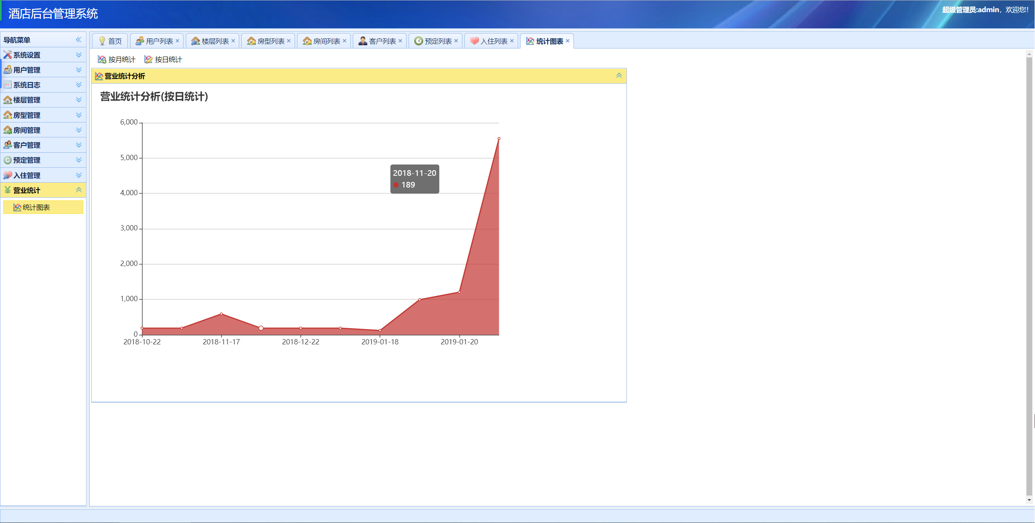Close the 楼层列表 tab
1035x523 pixels.
coord(233,41)
